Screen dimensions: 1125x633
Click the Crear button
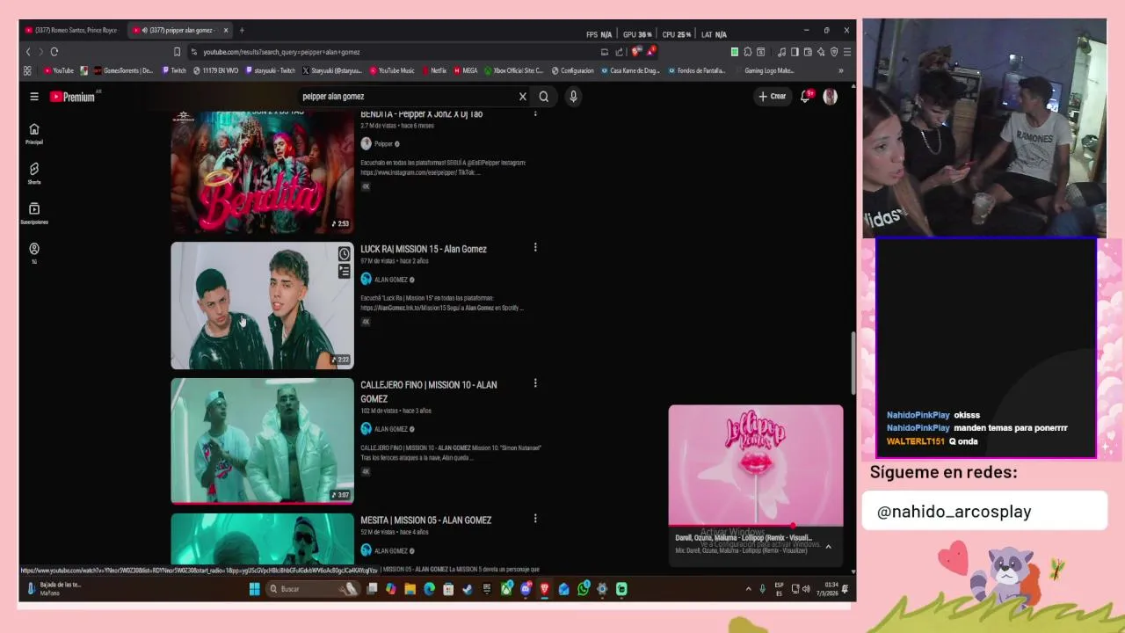click(x=773, y=97)
